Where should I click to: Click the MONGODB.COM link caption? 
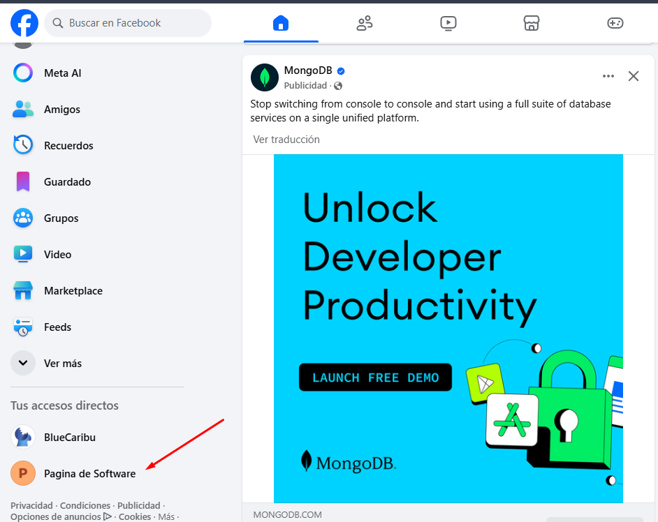tap(288, 514)
